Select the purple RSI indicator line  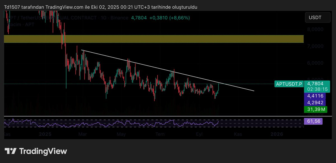click(112, 123)
